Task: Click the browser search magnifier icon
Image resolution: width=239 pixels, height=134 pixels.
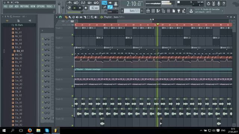Action: 11,16
